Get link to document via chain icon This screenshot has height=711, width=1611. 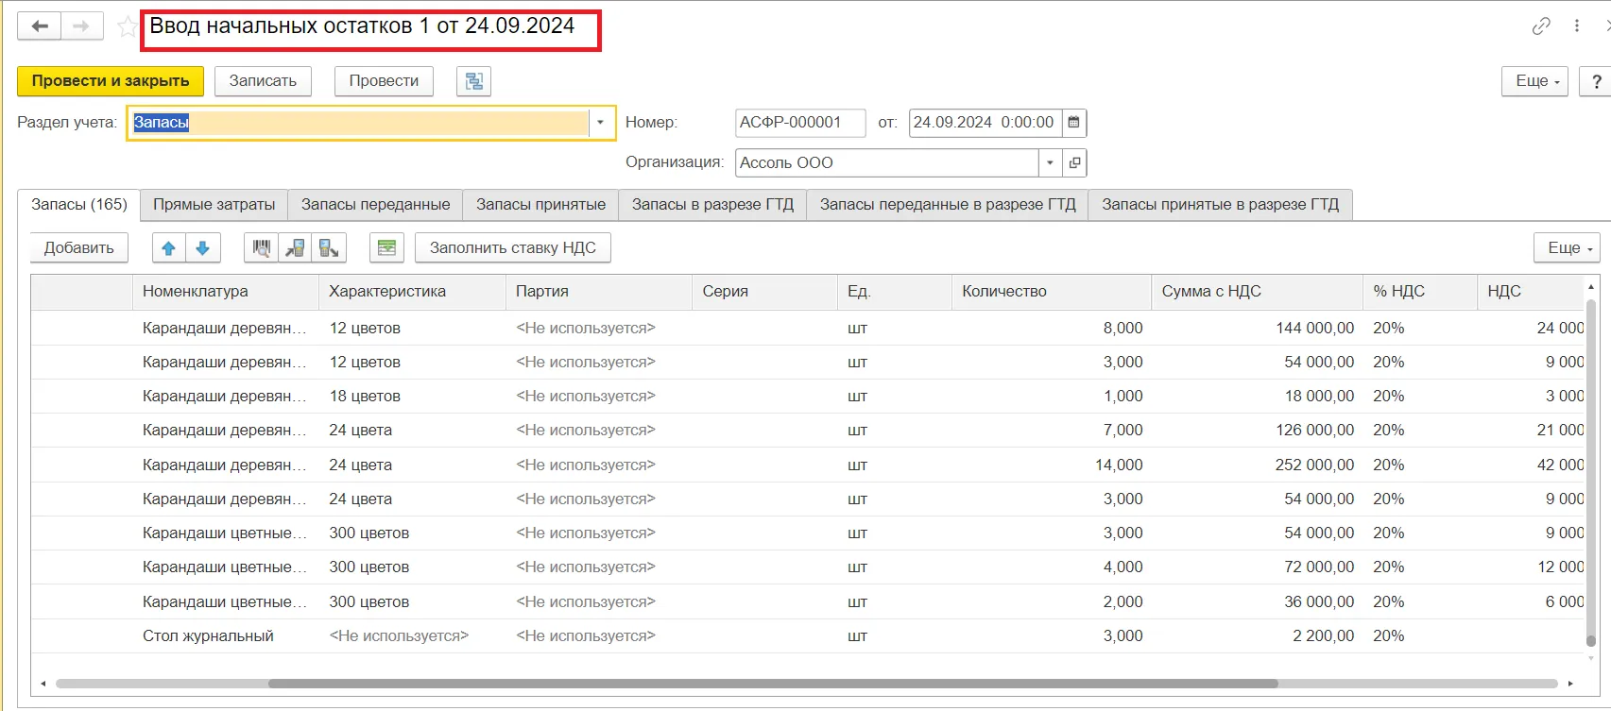pyautogui.click(x=1541, y=26)
